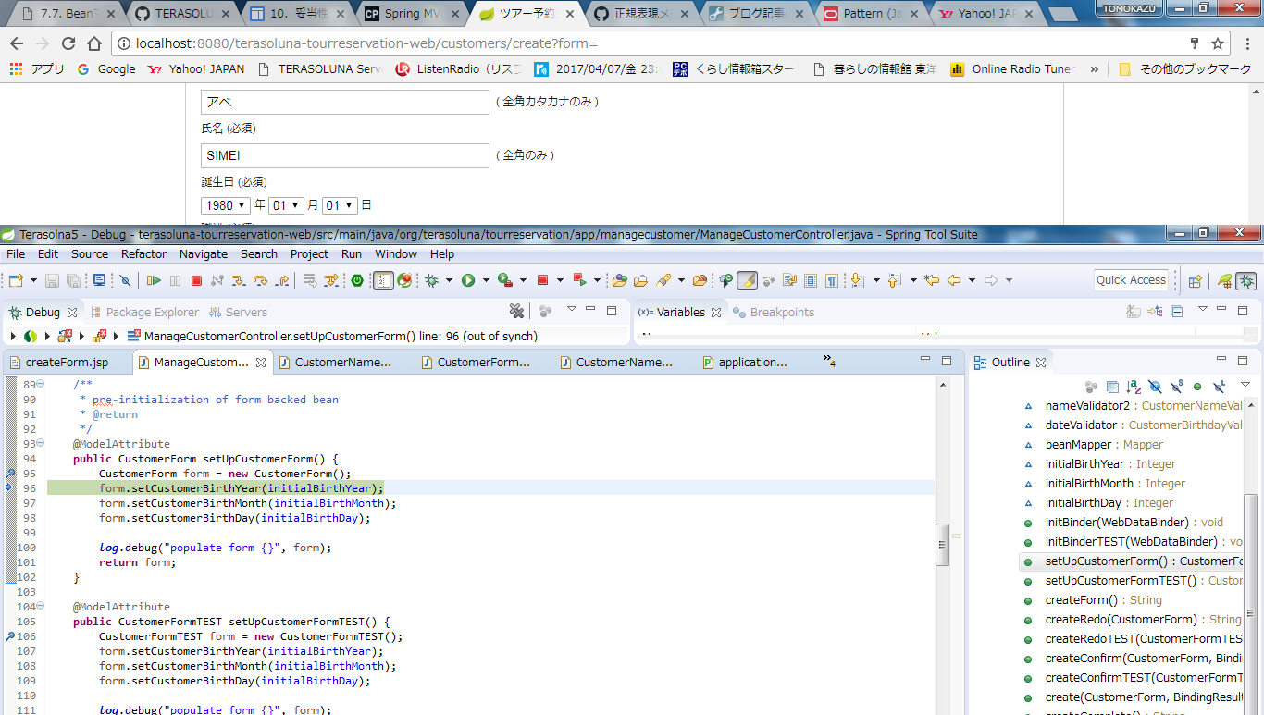Click the green Spring Boot dashboard icon
1264x715 pixels.
click(x=356, y=280)
